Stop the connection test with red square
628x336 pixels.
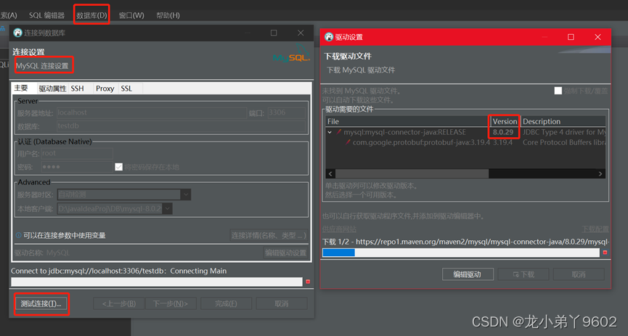[x=308, y=282]
